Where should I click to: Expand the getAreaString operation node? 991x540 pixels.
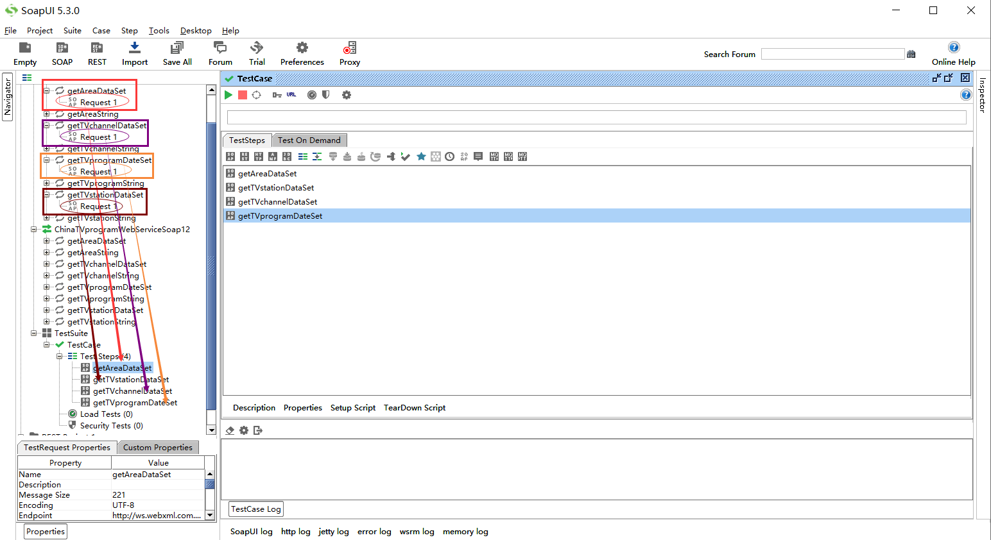coord(46,114)
